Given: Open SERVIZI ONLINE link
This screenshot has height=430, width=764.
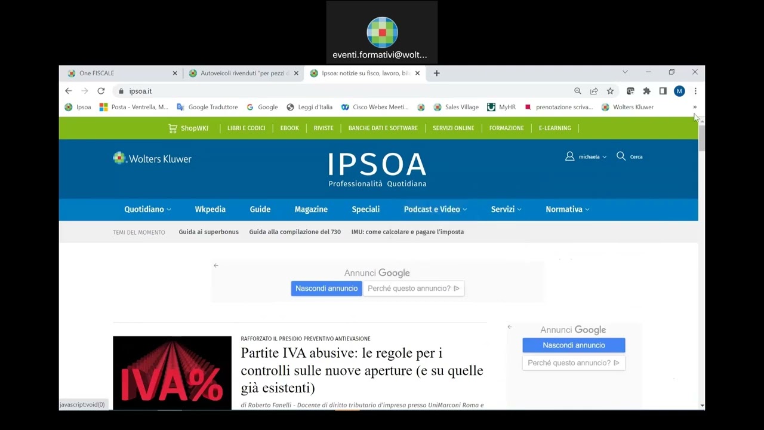Looking at the screenshot, I should click(x=454, y=128).
